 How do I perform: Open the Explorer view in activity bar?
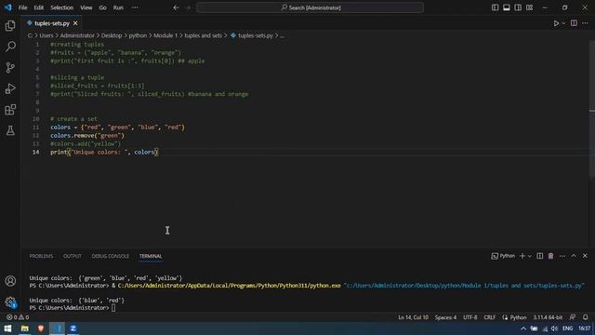tap(10, 26)
